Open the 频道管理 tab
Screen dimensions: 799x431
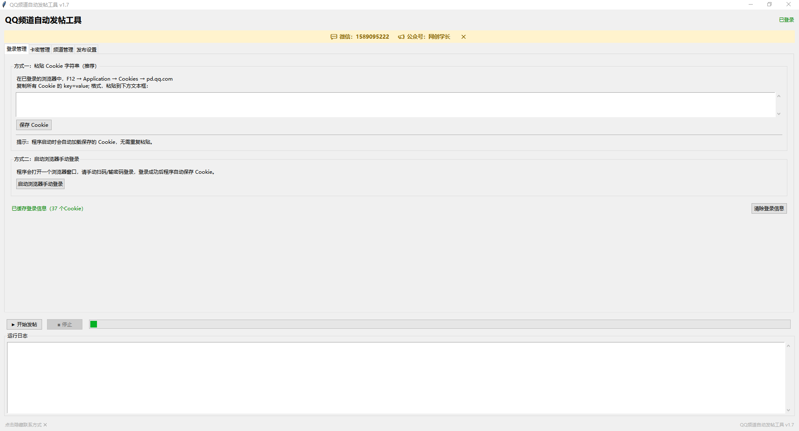[63, 49]
